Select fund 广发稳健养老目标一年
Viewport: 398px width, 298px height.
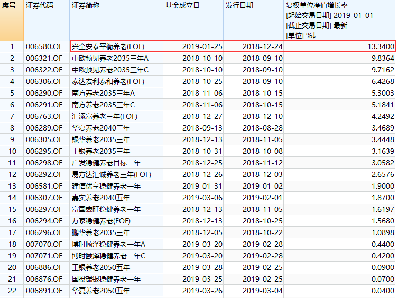tap(106, 163)
